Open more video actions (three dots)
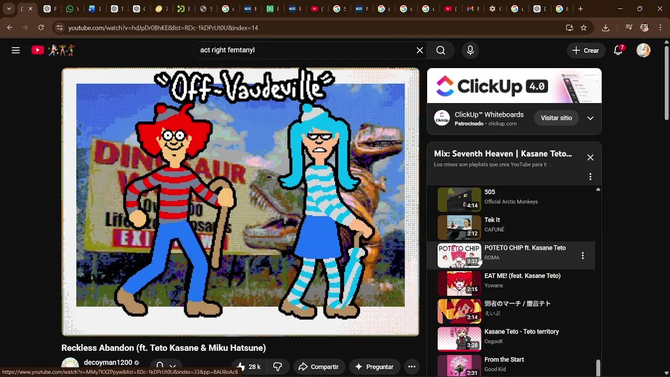 tap(412, 367)
